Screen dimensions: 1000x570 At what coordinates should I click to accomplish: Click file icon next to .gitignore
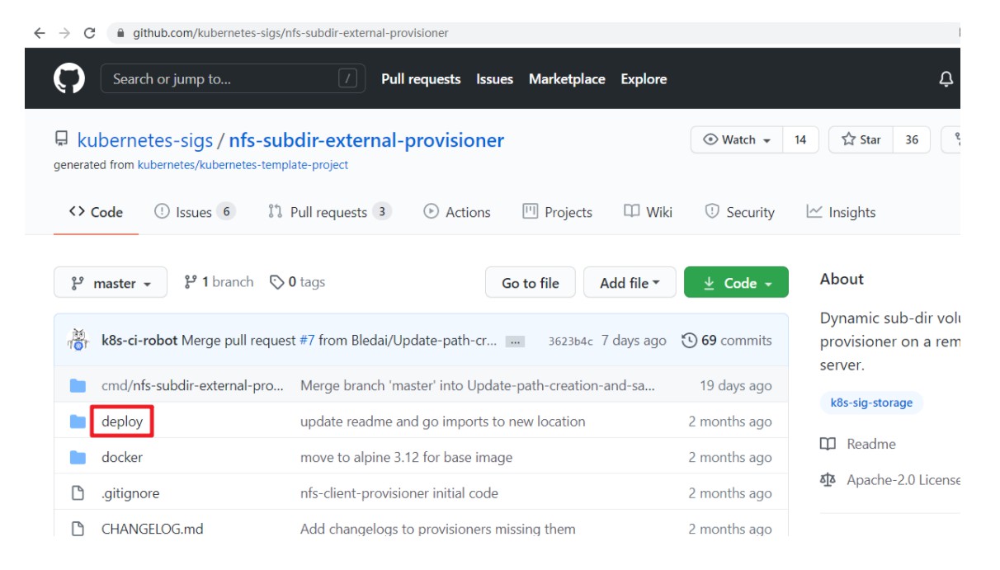78,493
